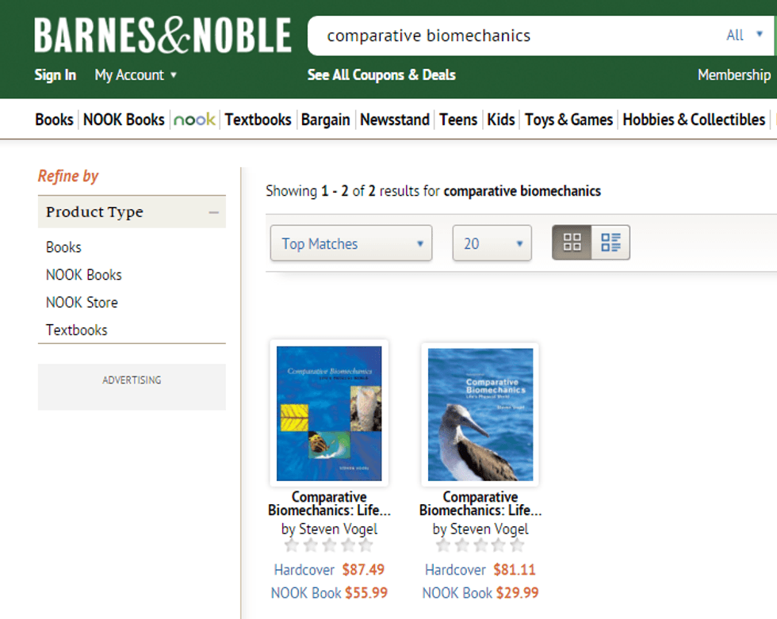
Task: Switch to grid view layout
Action: [572, 243]
